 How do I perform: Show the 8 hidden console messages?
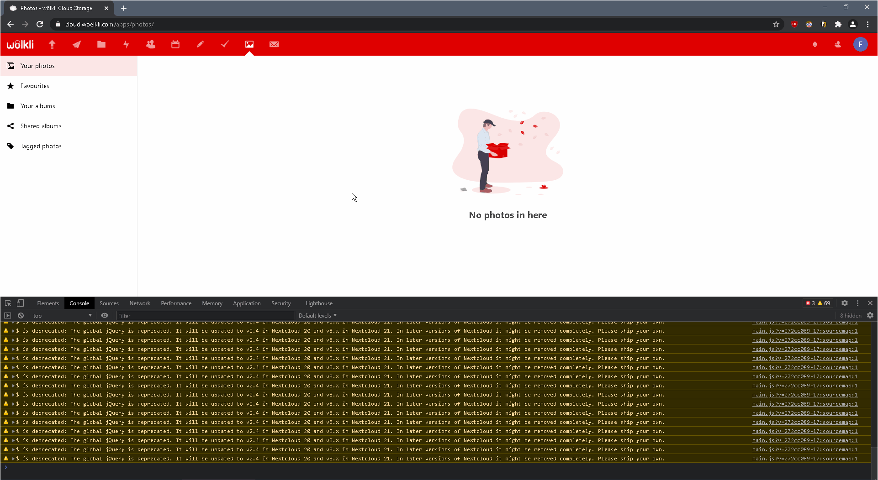point(850,315)
